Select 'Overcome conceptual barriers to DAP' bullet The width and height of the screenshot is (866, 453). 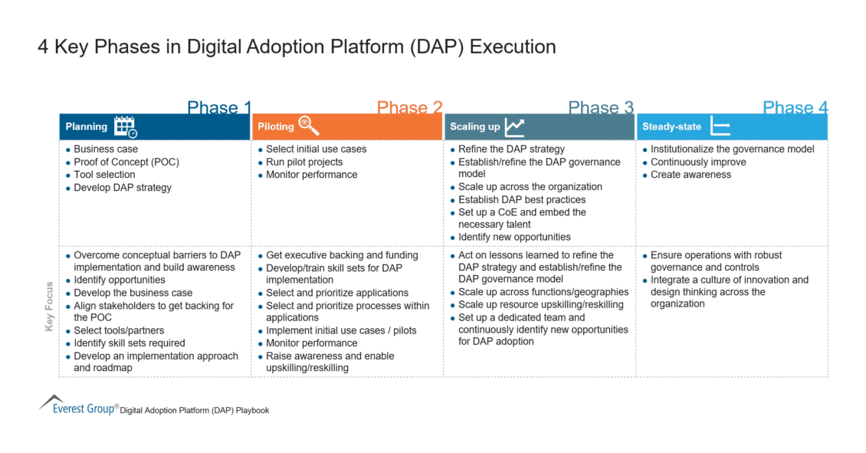click(157, 261)
